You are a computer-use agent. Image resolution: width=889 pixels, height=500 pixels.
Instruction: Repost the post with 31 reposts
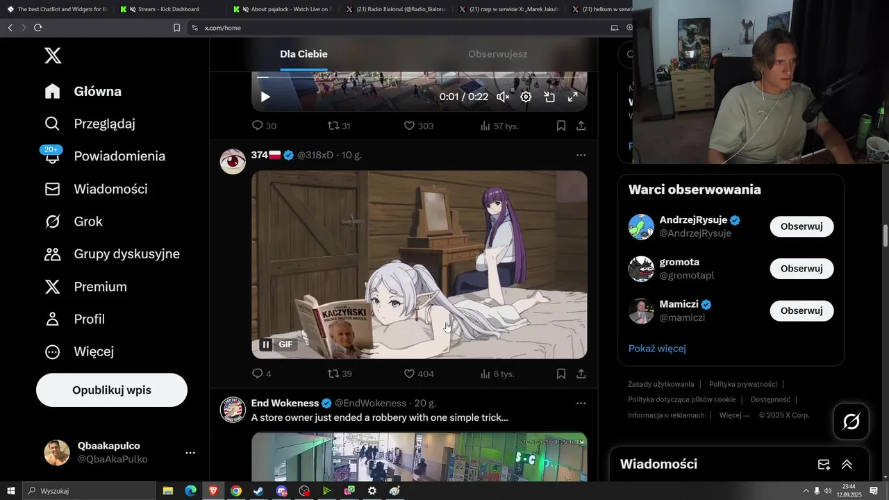(x=339, y=126)
